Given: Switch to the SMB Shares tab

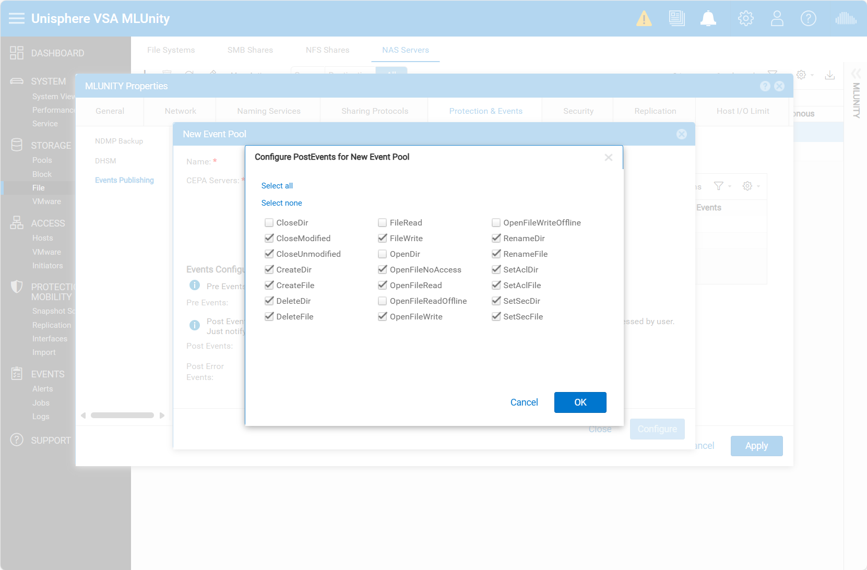Looking at the screenshot, I should coord(250,50).
